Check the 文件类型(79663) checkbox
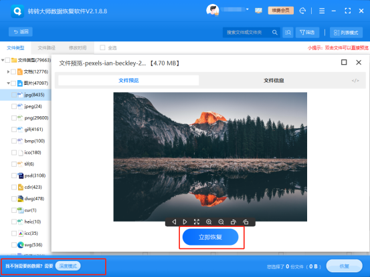Viewport: 370px width, 277px height. coord(7,60)
